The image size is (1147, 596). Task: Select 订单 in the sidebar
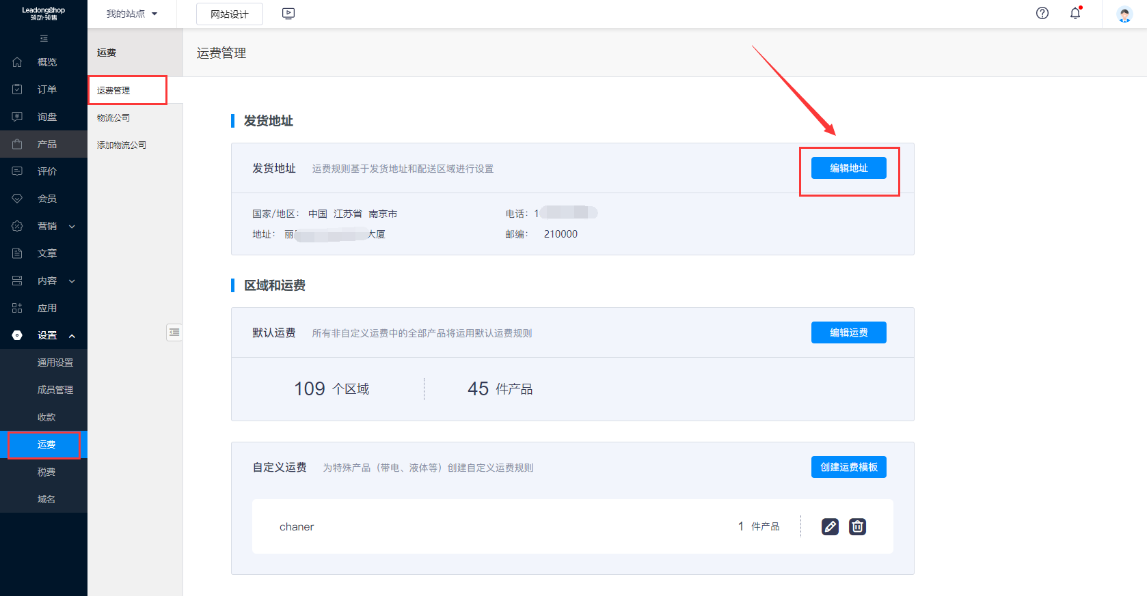46,89
